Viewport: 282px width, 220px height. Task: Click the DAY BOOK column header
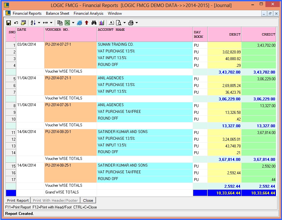[200, 34]
